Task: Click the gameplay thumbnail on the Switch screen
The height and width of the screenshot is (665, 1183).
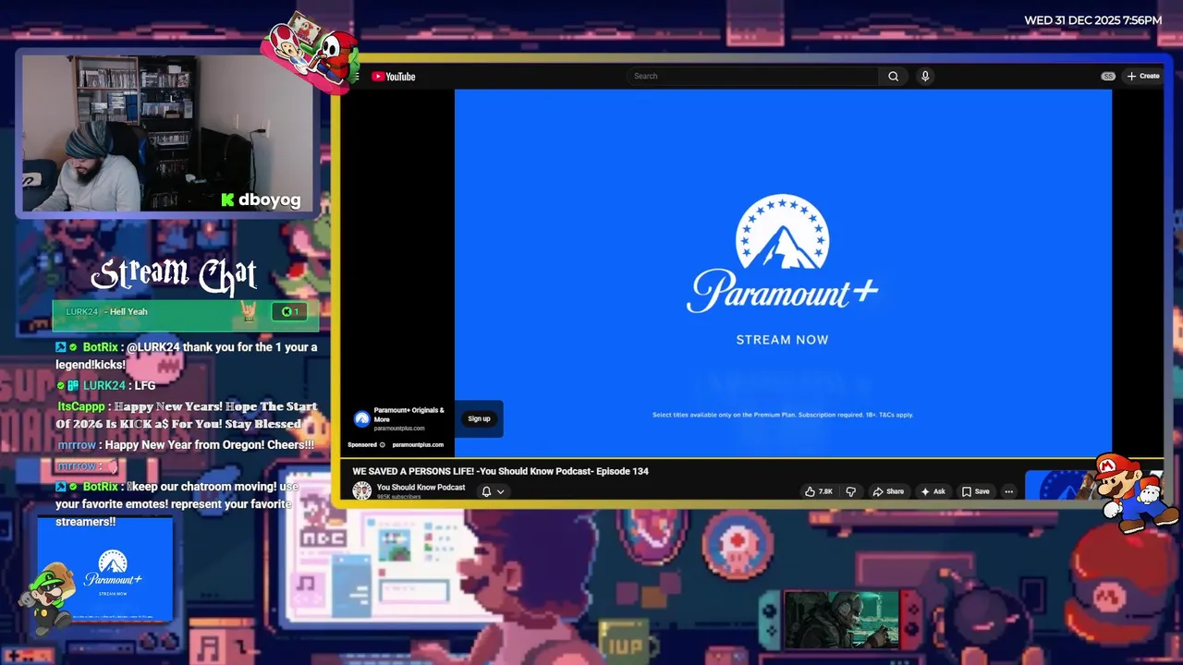Action: pyautogui.click(x=841, y=618)
